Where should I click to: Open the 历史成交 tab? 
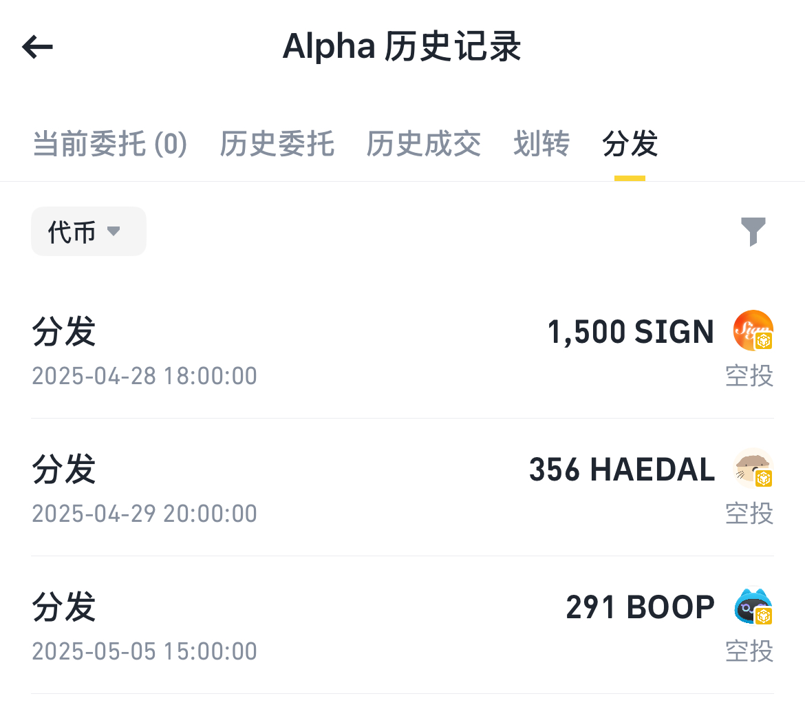coord(424,143)
